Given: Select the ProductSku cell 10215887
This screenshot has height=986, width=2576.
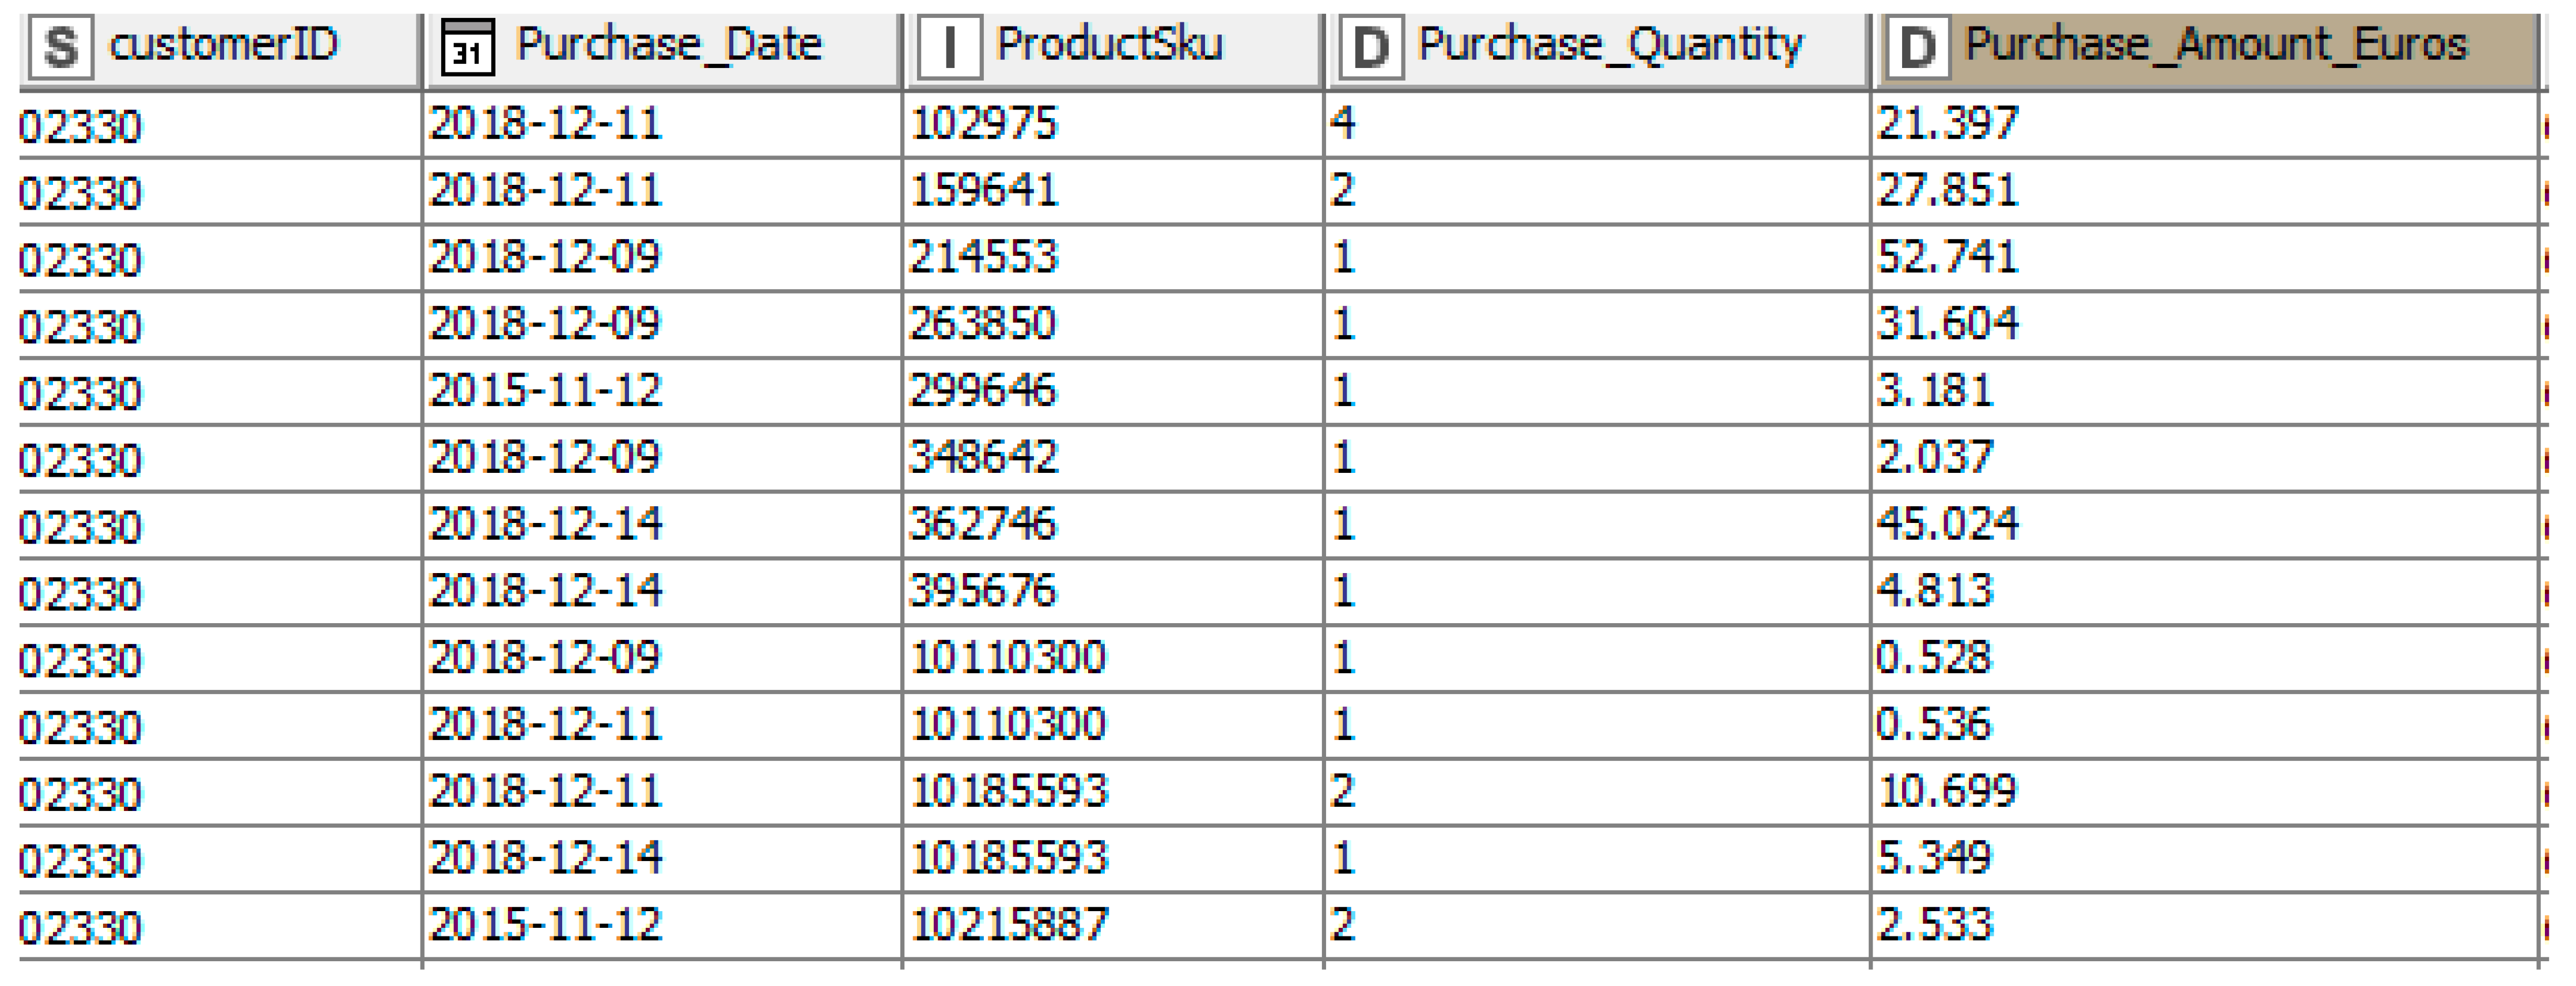Looking at the screenshot, I should [x=1009, y=924].
